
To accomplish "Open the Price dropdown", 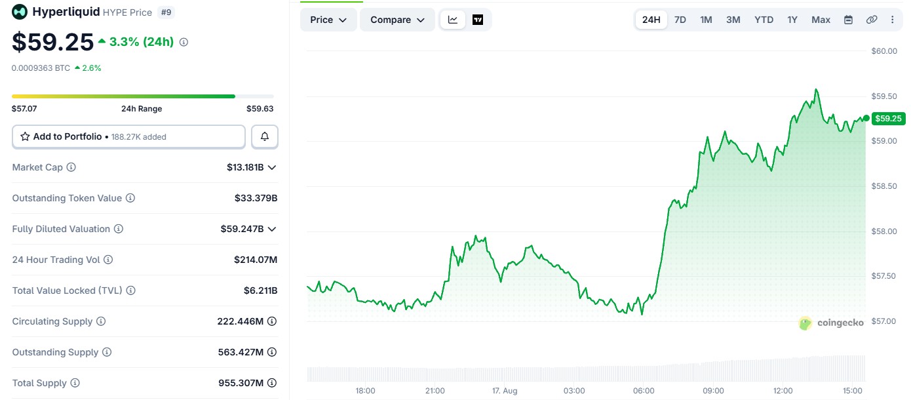I will (328, 20).
